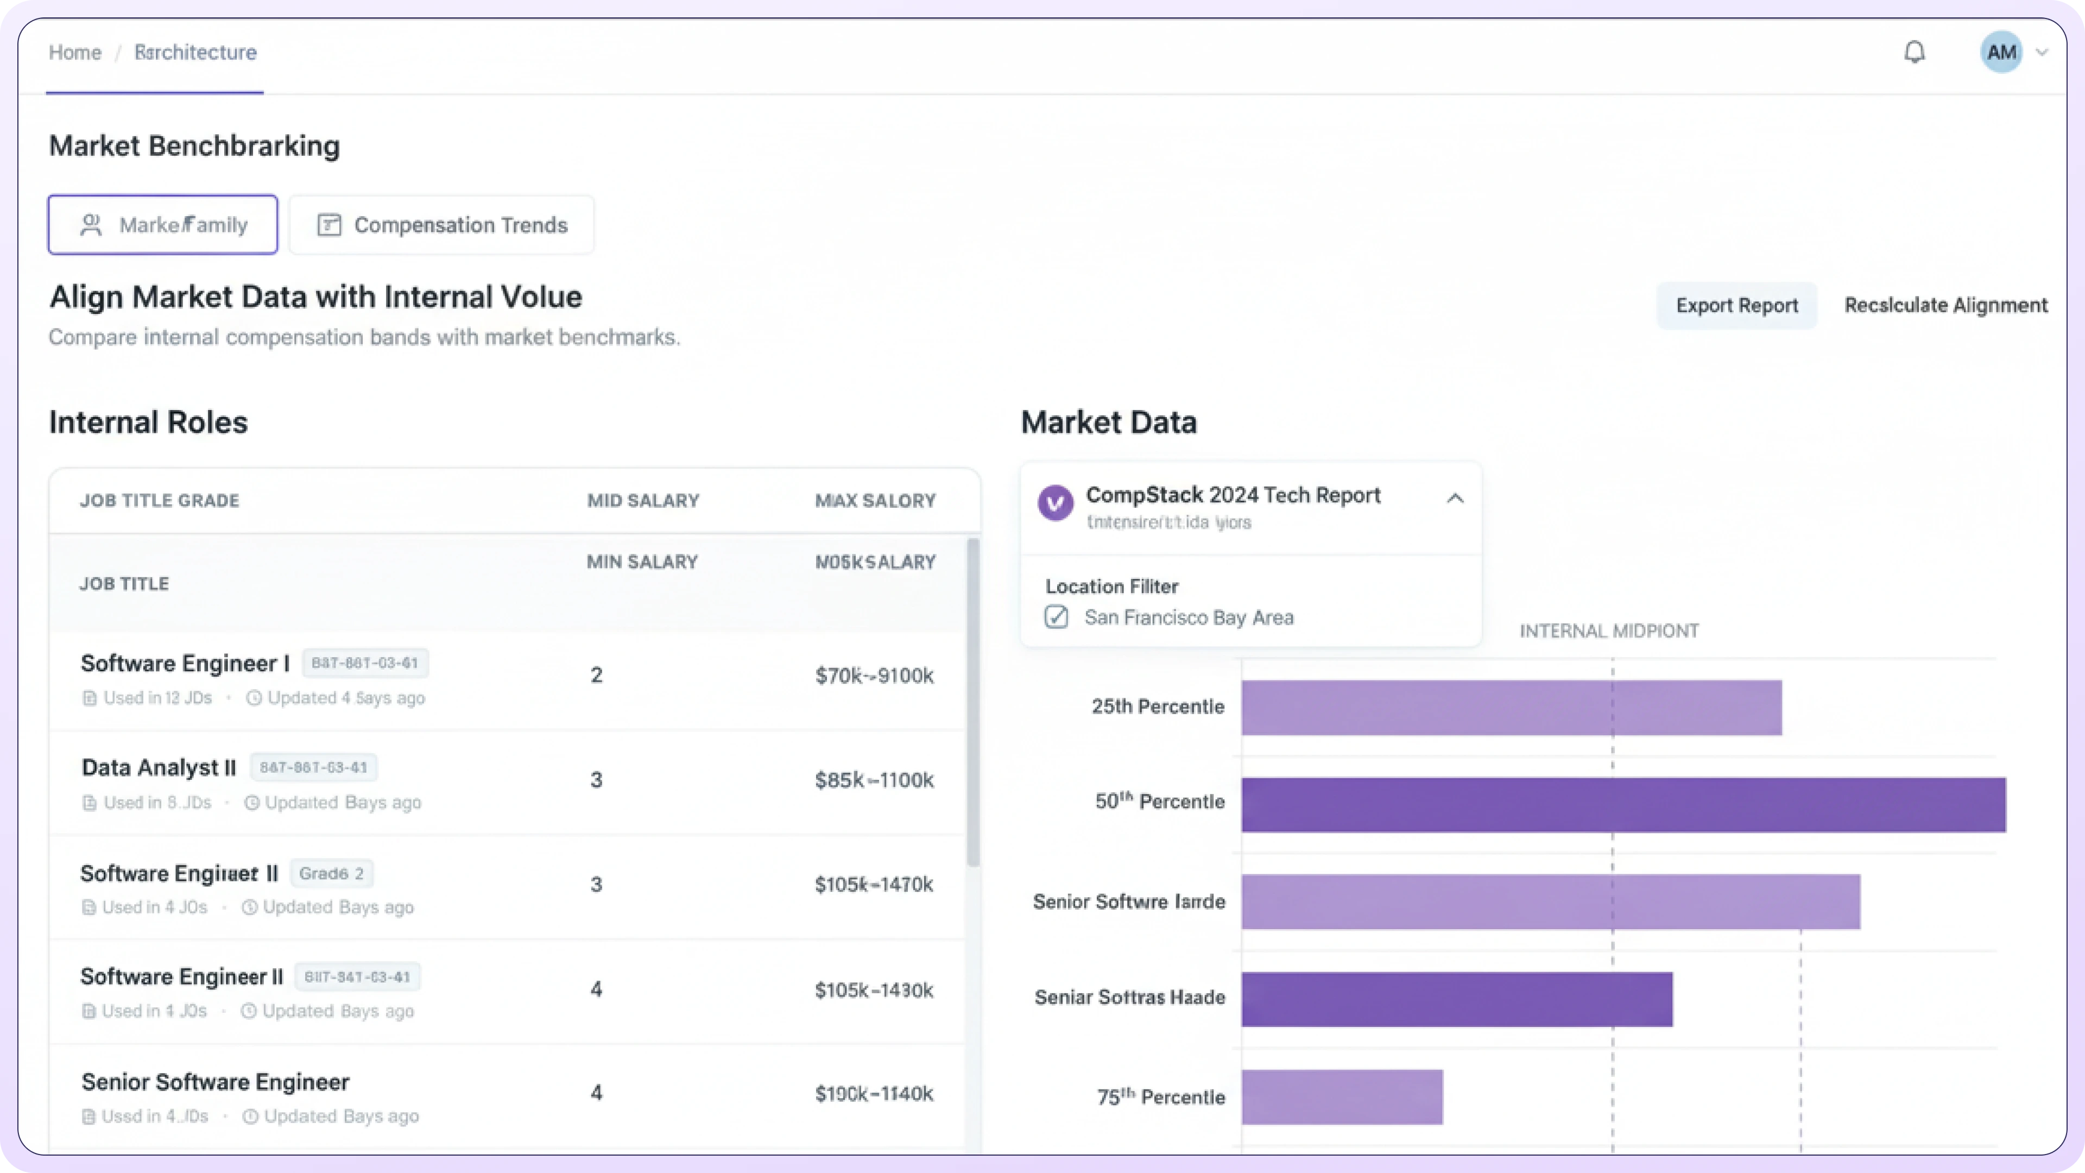Image resolution: width=2085 pixels, height=1173 pixels.
Task: Click the 50th Percentile dark purple bar
Action: coord(1623,805)
